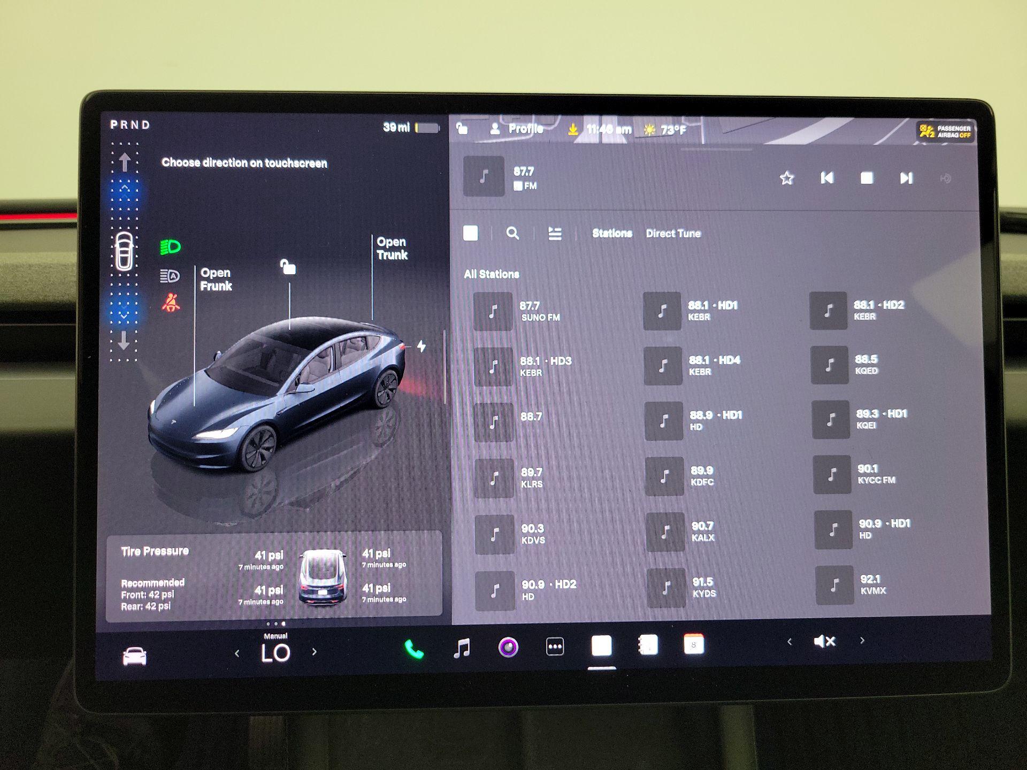1027x770 pixels.
Task: Tune to 88.5 KQED
Action: [846, 365]
